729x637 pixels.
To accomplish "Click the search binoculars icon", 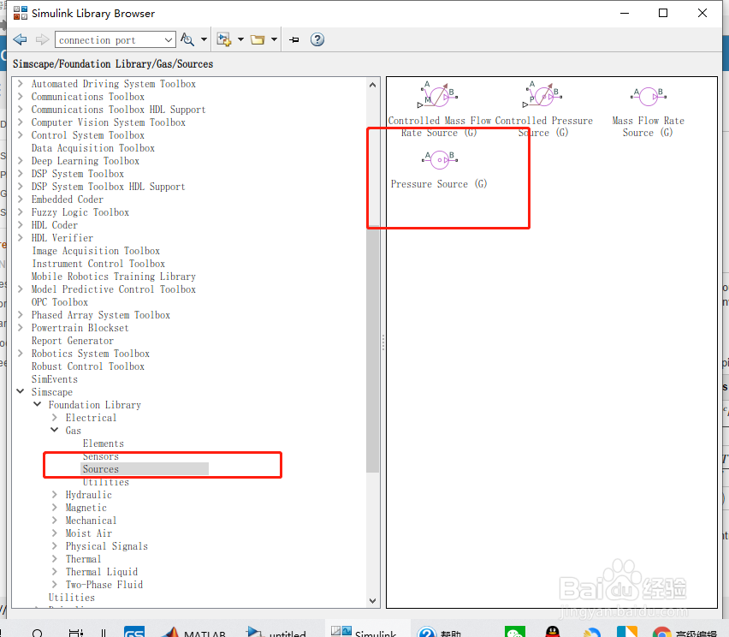I will pyautogui.click(x=187, y=39).
